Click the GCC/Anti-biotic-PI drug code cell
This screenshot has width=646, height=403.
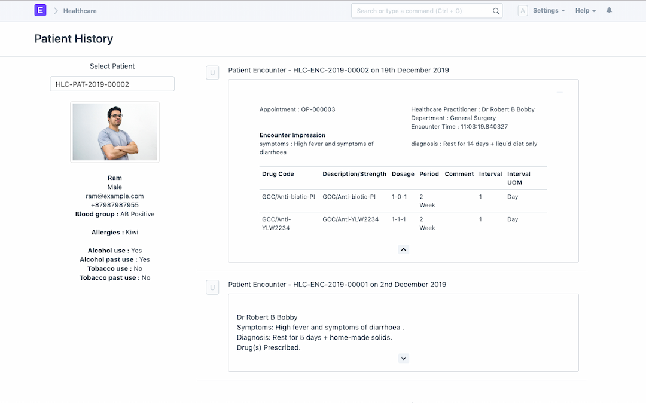point(288,197)
